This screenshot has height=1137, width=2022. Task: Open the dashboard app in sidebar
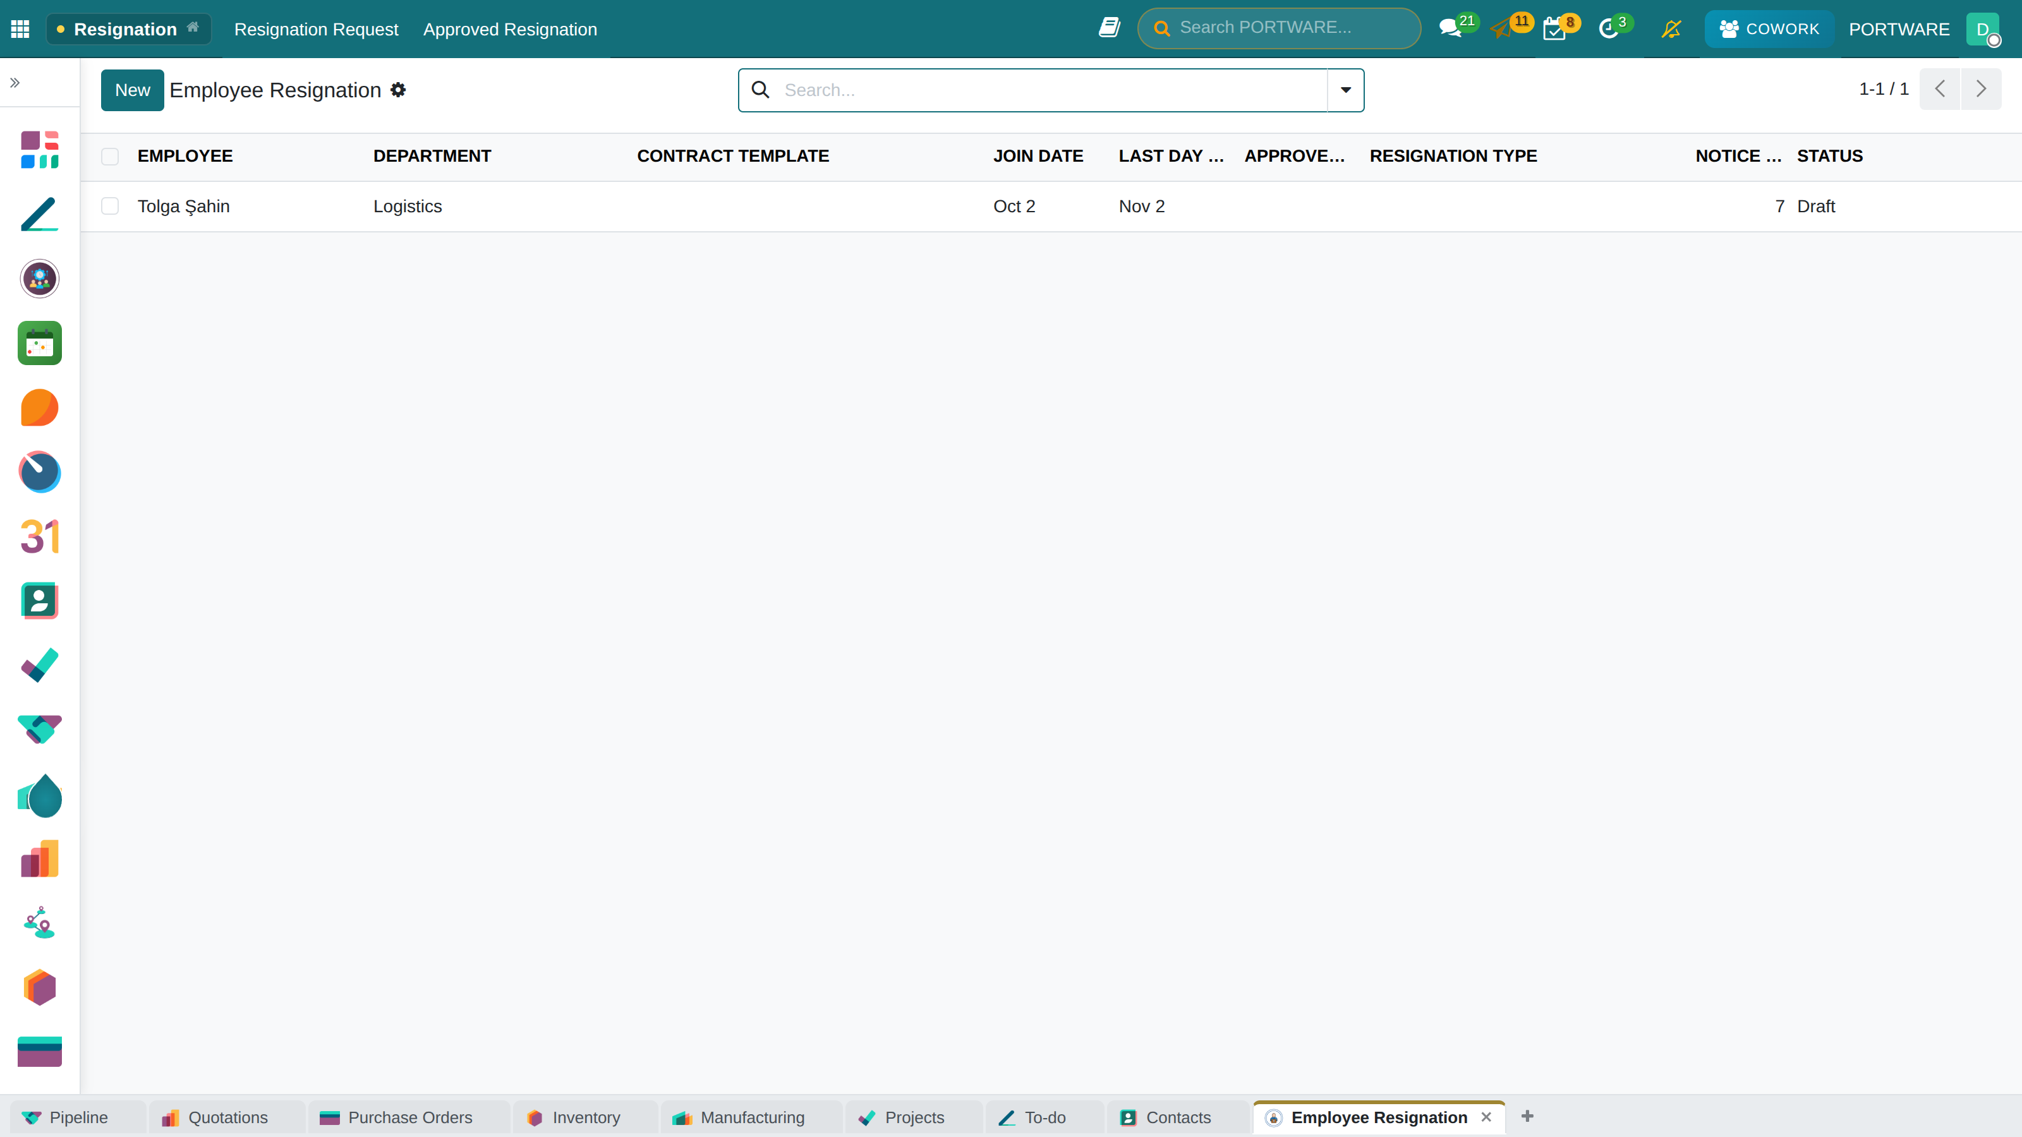coord(39,150)
